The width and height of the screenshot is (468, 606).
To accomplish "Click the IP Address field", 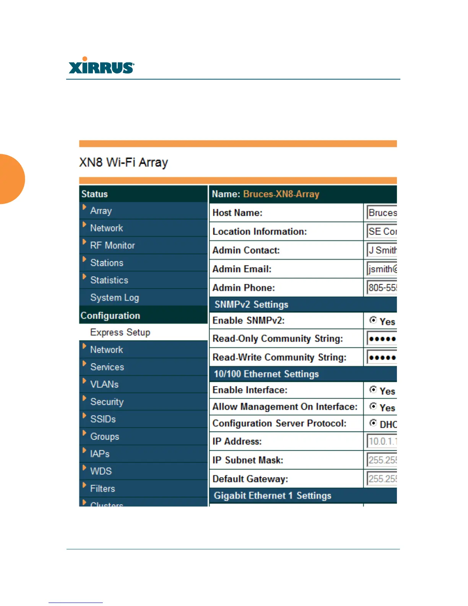I will (x=382, y=441).
